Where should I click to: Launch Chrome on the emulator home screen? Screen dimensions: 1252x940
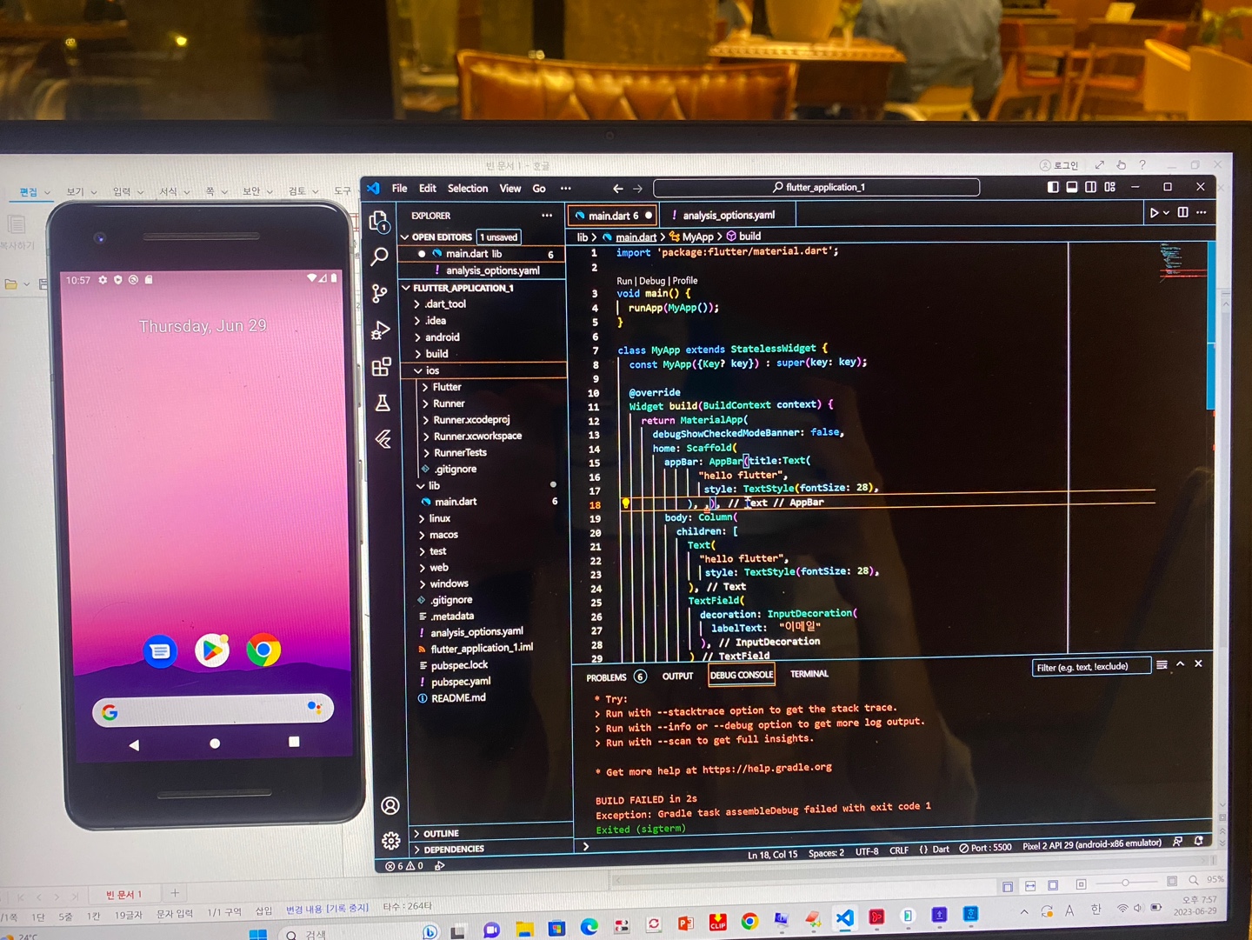(x=263, y=650)
